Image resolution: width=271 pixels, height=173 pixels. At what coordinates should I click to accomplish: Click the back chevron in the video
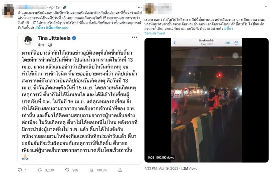175,43
